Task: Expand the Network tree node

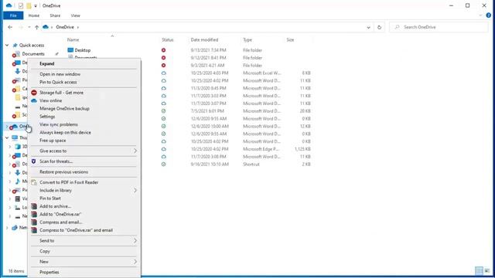Action: (7, 228)
